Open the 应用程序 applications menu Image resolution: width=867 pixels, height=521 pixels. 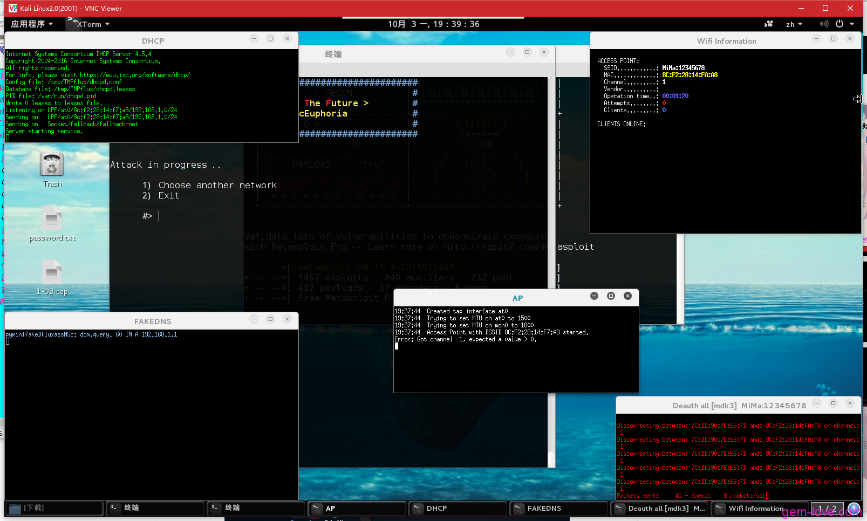[x=32, y=24]
